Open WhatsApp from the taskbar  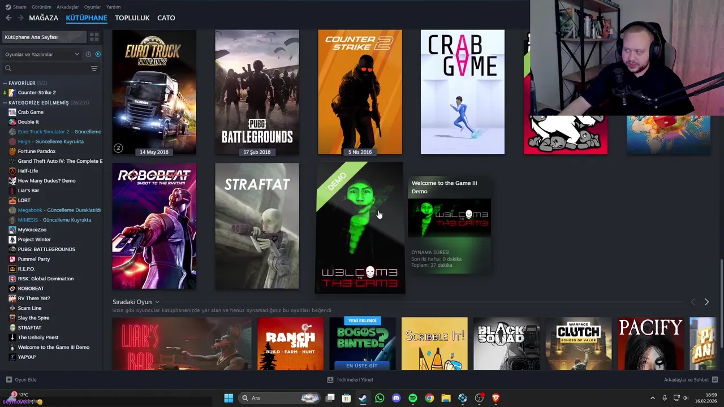point(380,398)
